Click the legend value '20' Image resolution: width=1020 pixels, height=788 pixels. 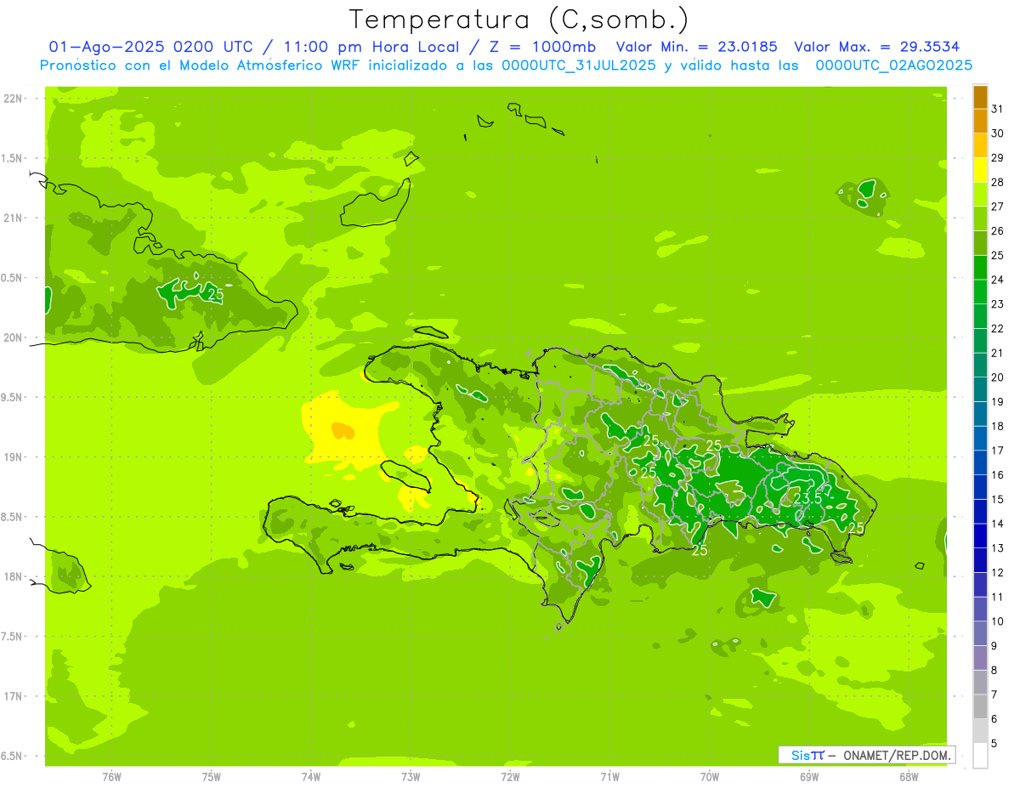coord(998,377)
